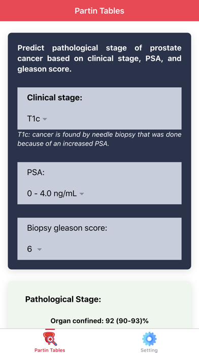
Task: Click the light green results card
Action: click(99, 305)
